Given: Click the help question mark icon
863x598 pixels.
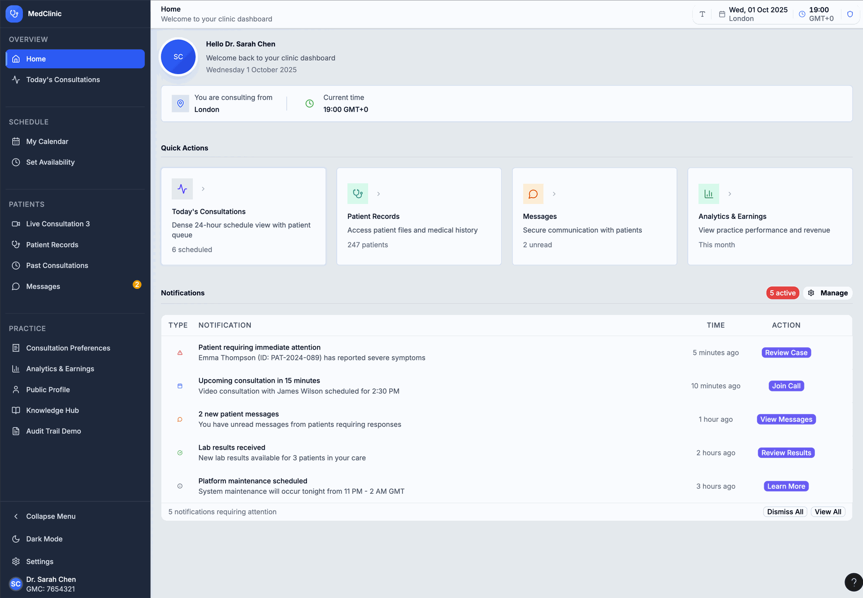Looking at the screenshot, I should point(853,582).
